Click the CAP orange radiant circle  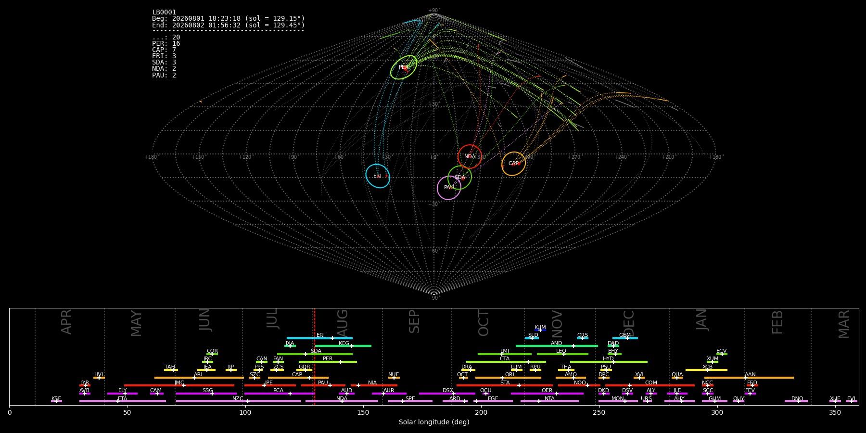point(513,164)
